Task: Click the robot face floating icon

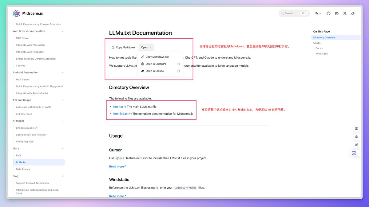Action: (x=354, y=153)
